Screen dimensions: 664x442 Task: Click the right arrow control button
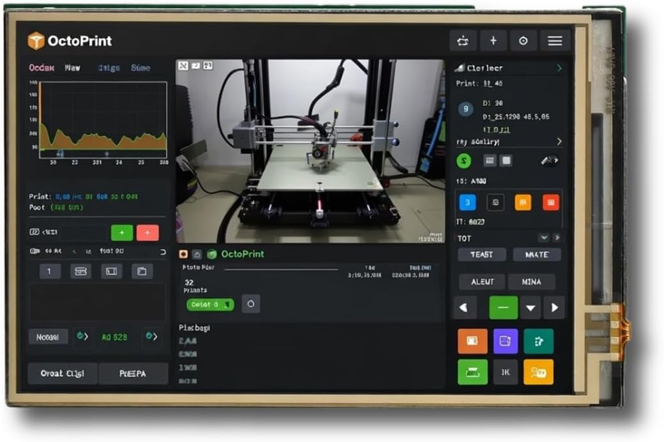tap(554, 308)
